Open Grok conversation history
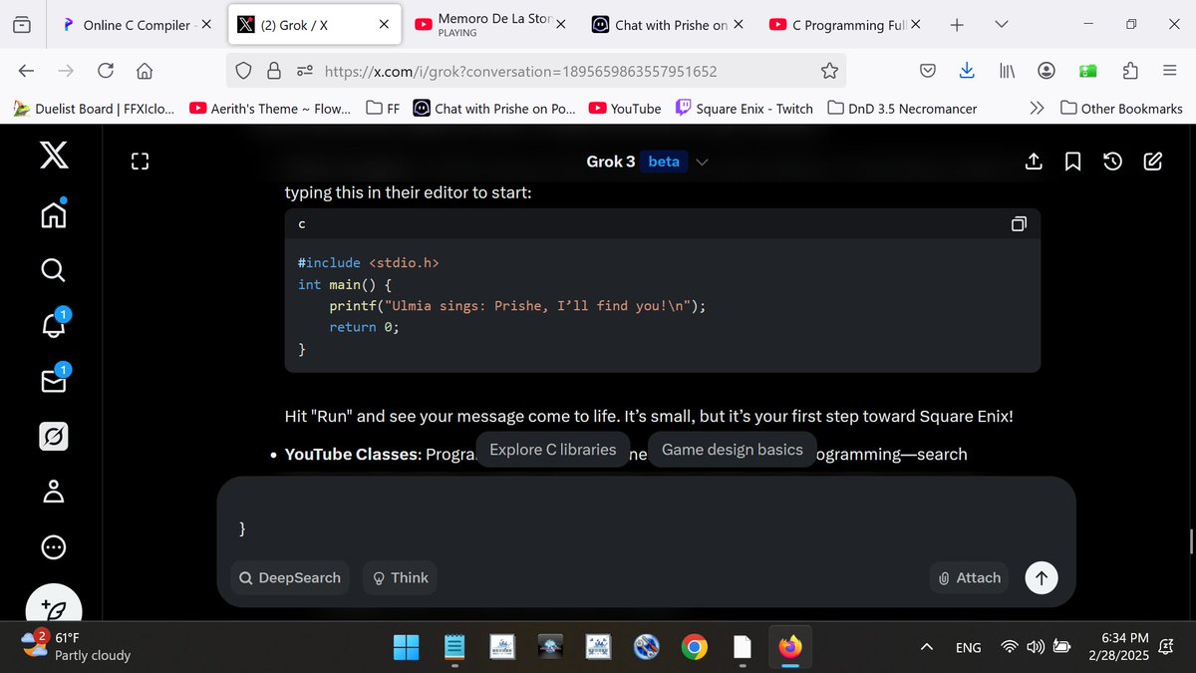Screen dimensions: 1196x673 point(1113,162)
